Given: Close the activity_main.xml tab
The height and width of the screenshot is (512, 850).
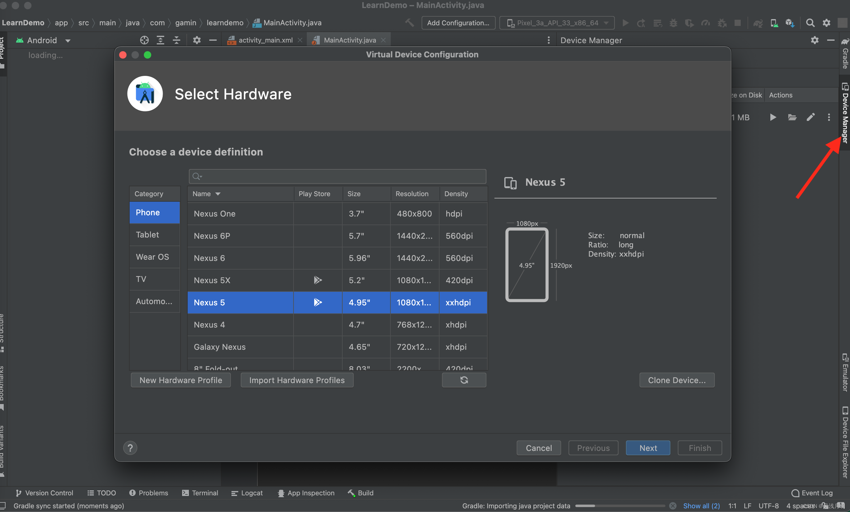Looking at the screenshot, I should click(300, 40).
